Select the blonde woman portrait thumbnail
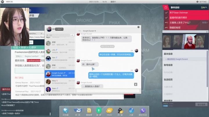Image resolution: width=209 pixels, height=117 pixels. click(x=200, y=41)
